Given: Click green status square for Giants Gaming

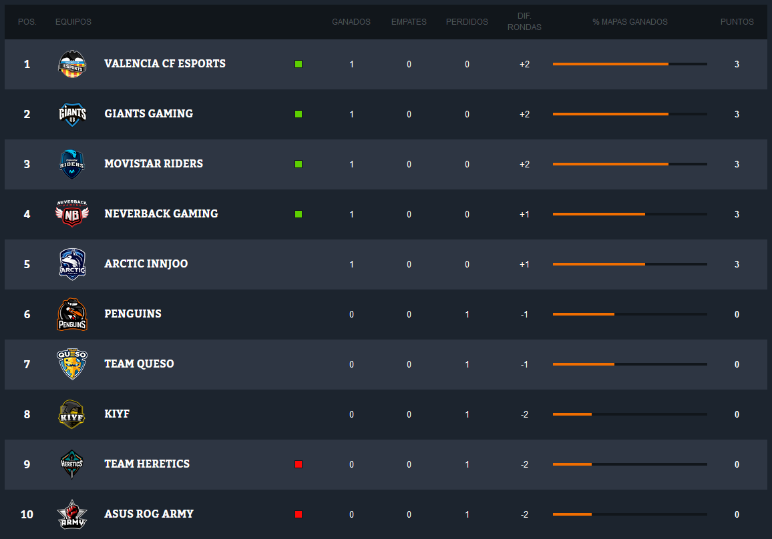Looking at the screenshot, I should (299, 114).
